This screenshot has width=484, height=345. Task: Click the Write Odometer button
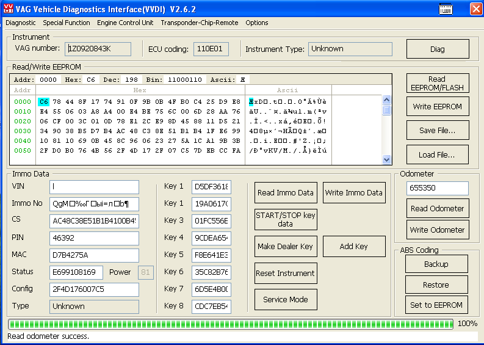tap(438, 230)
